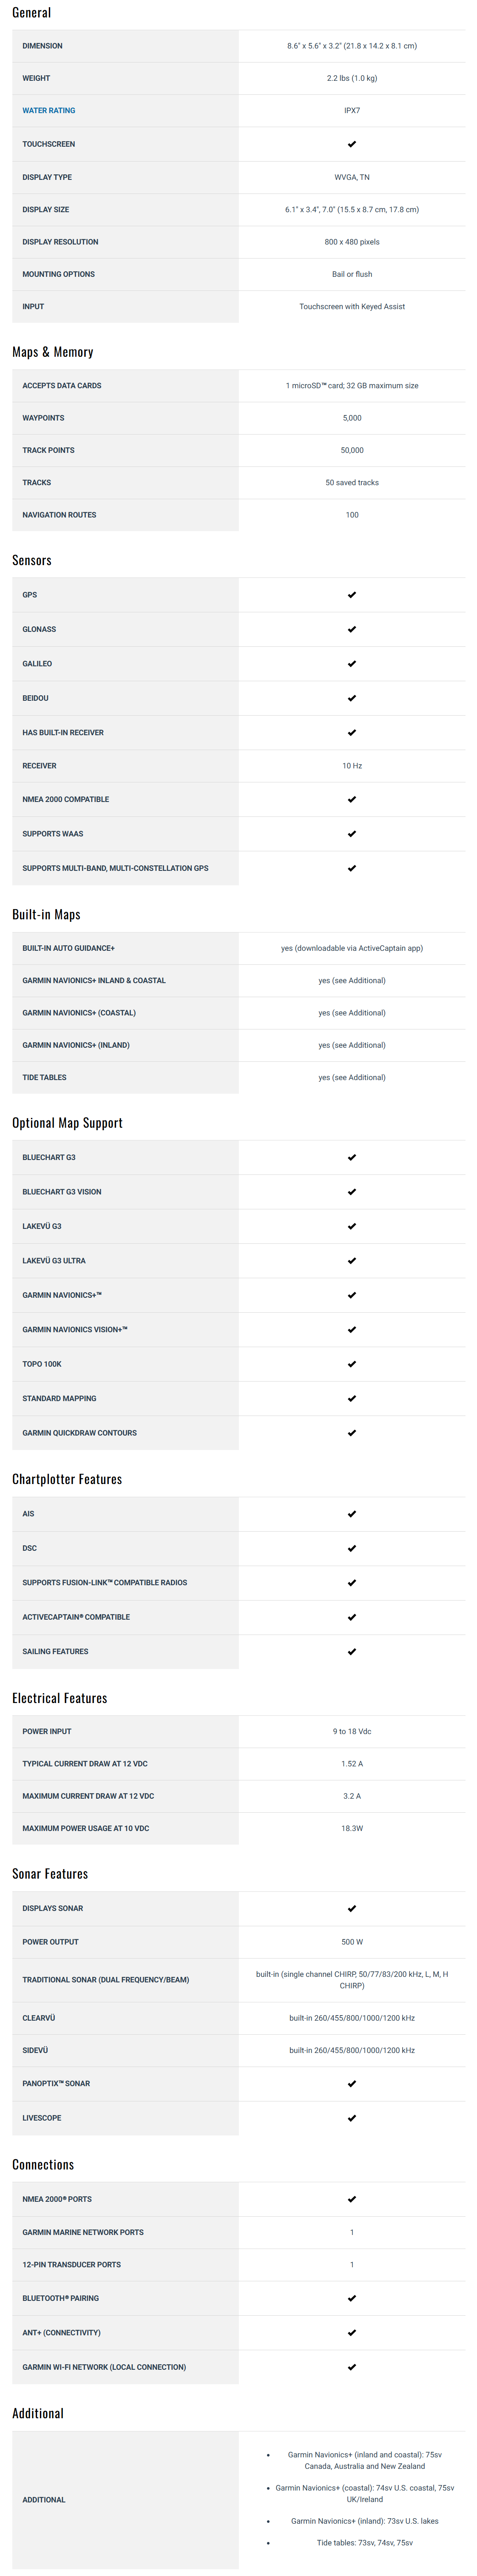Click the Track Points value 50,000

pyautogui.click(x=352, y=450)
